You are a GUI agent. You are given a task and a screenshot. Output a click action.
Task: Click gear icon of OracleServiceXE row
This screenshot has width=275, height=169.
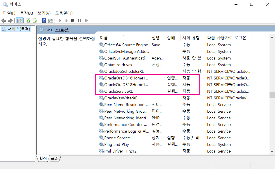pyautogui.click(x=101, y=91)
